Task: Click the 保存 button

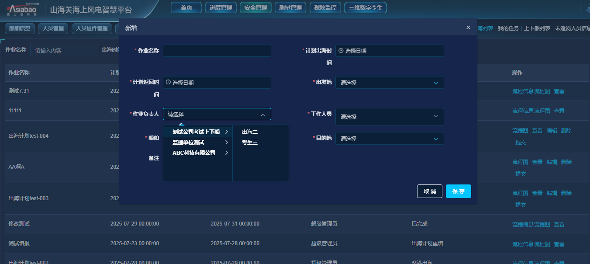Action: pyautogui.click(x=459, y=191)
